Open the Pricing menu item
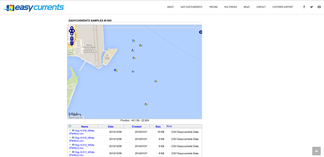 pos(213,7)
